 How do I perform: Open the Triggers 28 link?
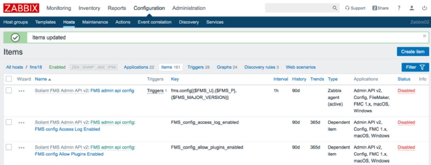point(198,67)
